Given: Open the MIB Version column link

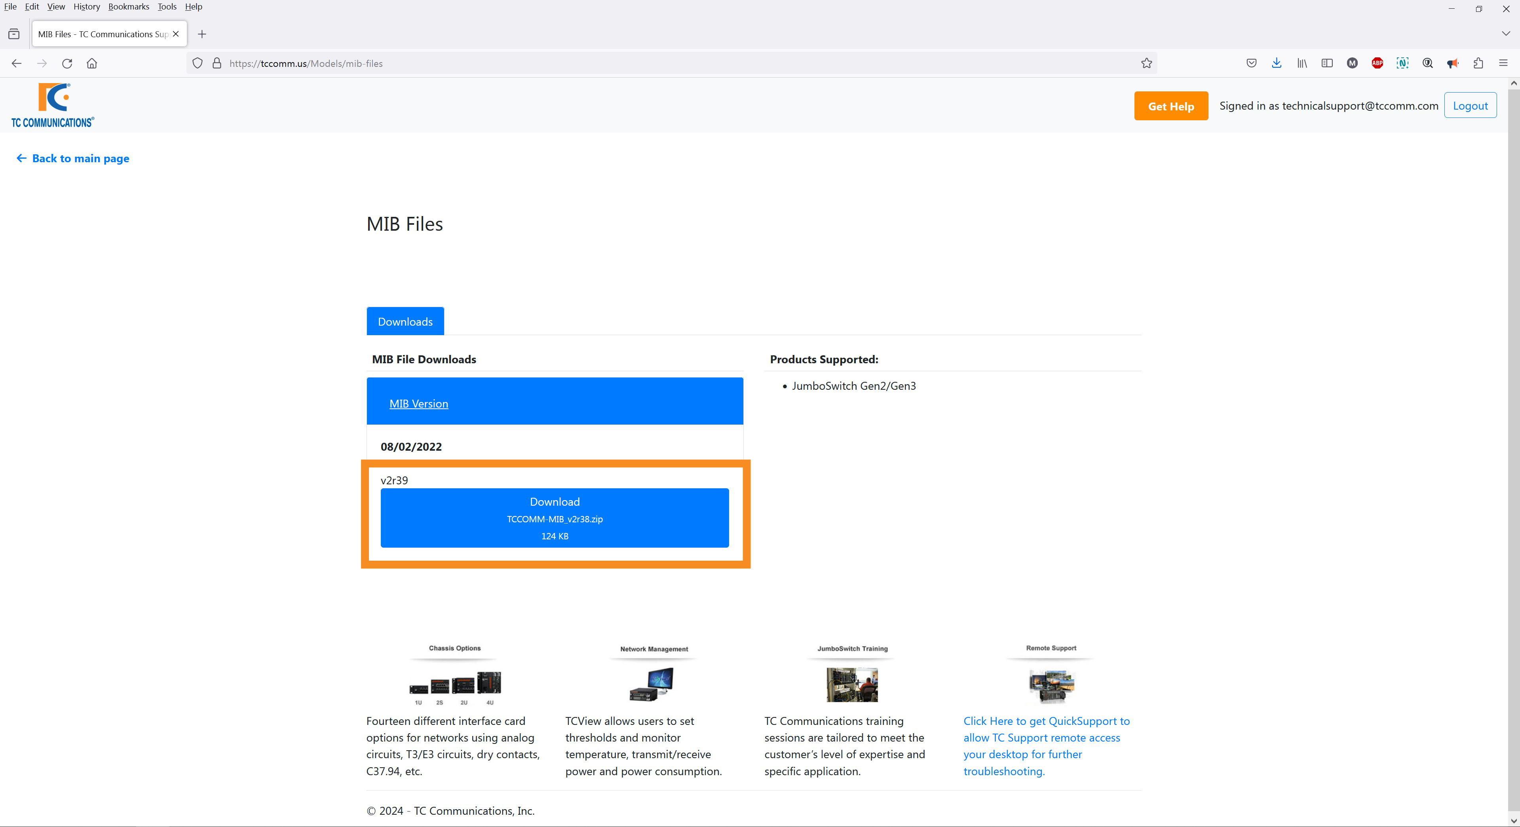Looking at the screenshot, I should coord(418,404).
